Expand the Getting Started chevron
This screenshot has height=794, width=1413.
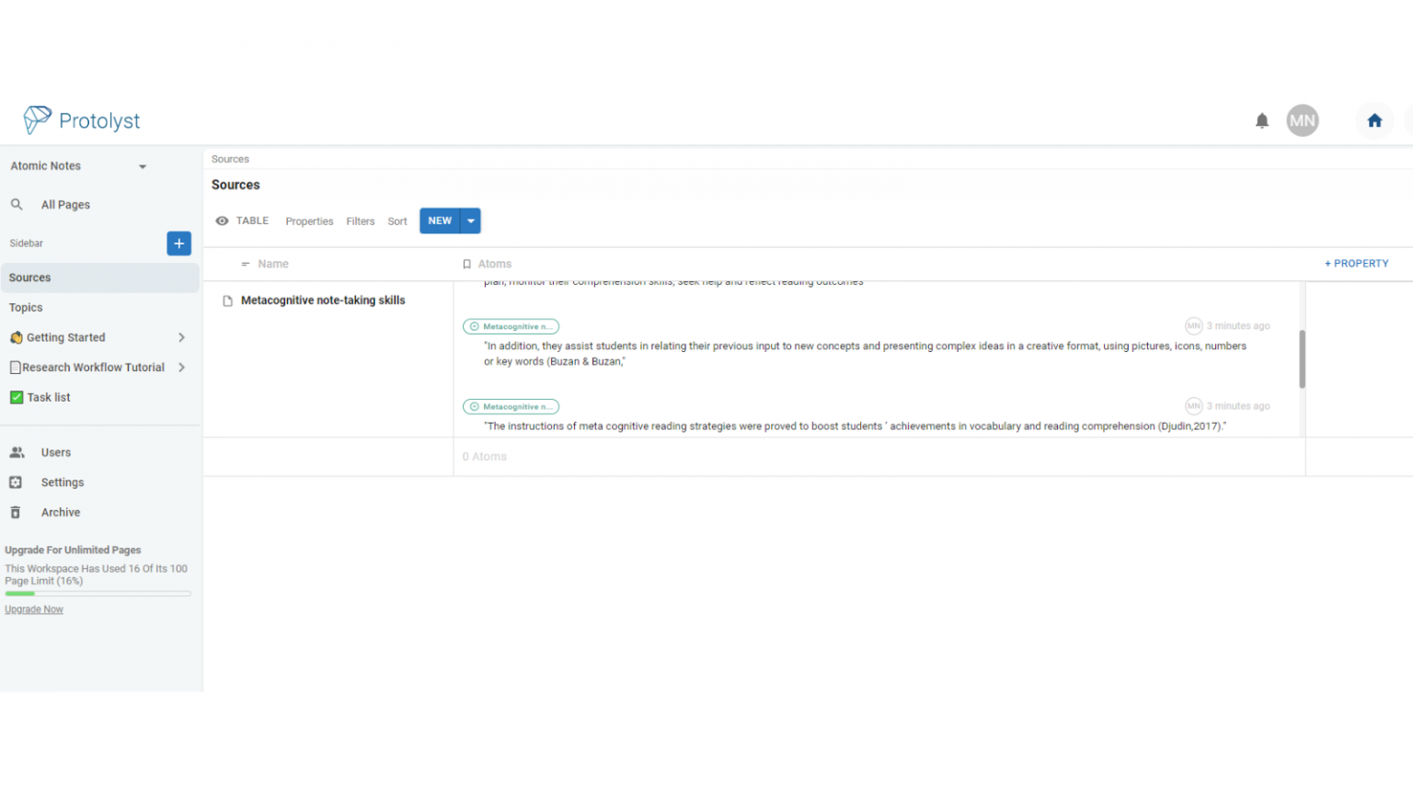(181, 337)
